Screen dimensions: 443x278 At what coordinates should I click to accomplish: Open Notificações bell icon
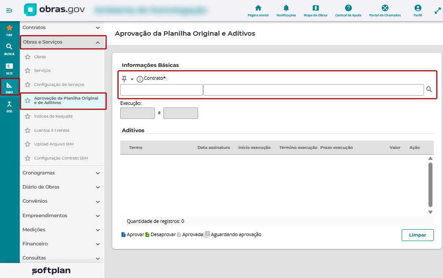click(x=286, y=11)
